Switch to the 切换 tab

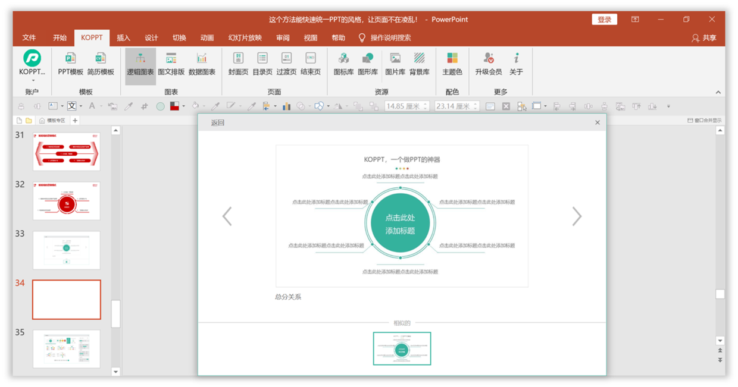(x=179, y=37)
